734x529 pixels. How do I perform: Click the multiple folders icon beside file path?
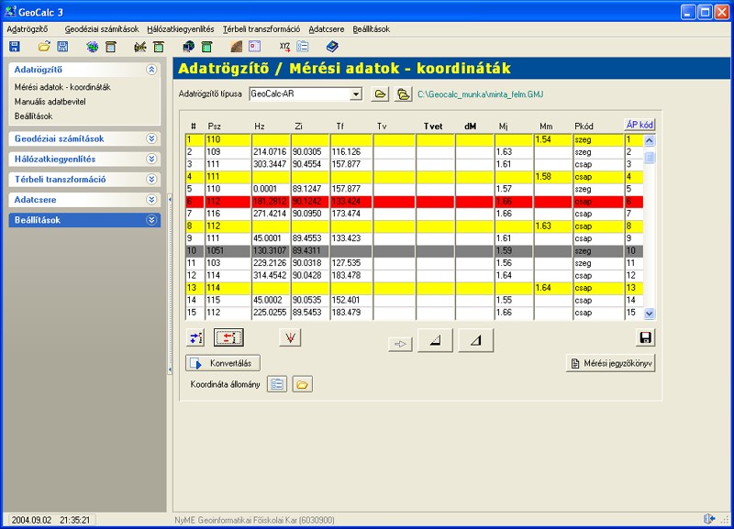point(403,94)
